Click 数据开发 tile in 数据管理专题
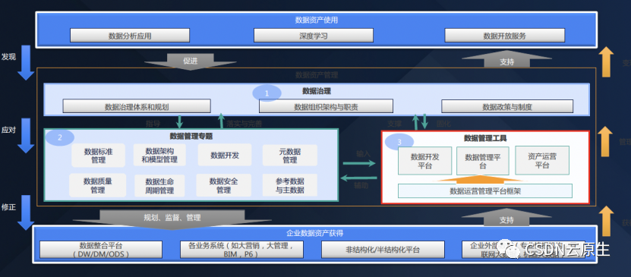Image resolution: width=631 pixels, height=277 pixels. click(225, 155)
